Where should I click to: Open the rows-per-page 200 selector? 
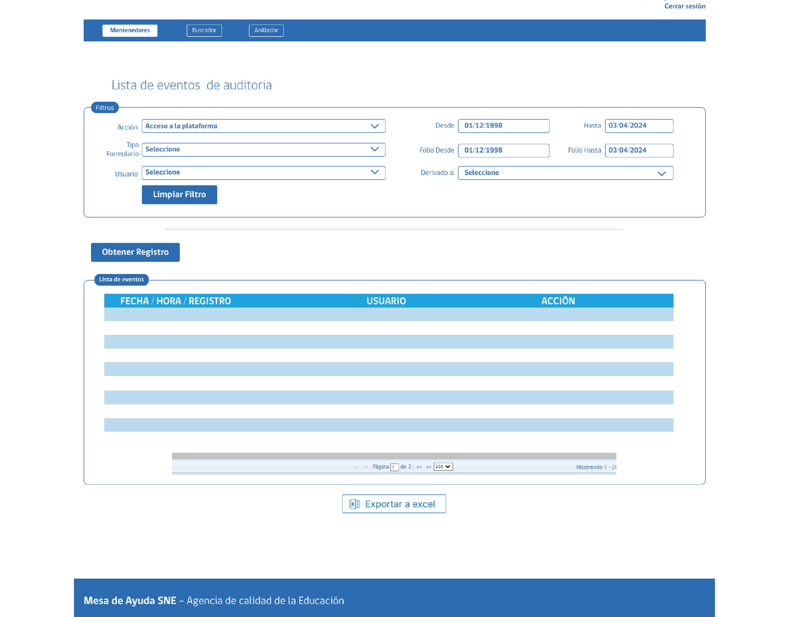pos(443,467)
